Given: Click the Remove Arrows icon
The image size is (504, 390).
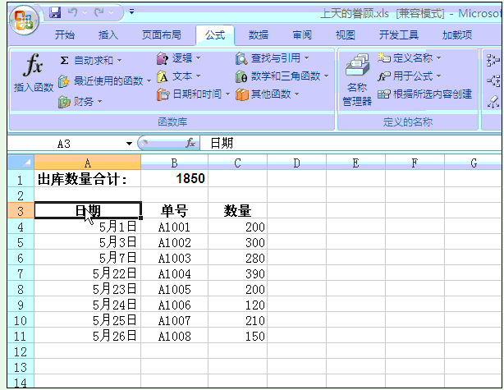Looking at the screenshot, I should [493, 101].
